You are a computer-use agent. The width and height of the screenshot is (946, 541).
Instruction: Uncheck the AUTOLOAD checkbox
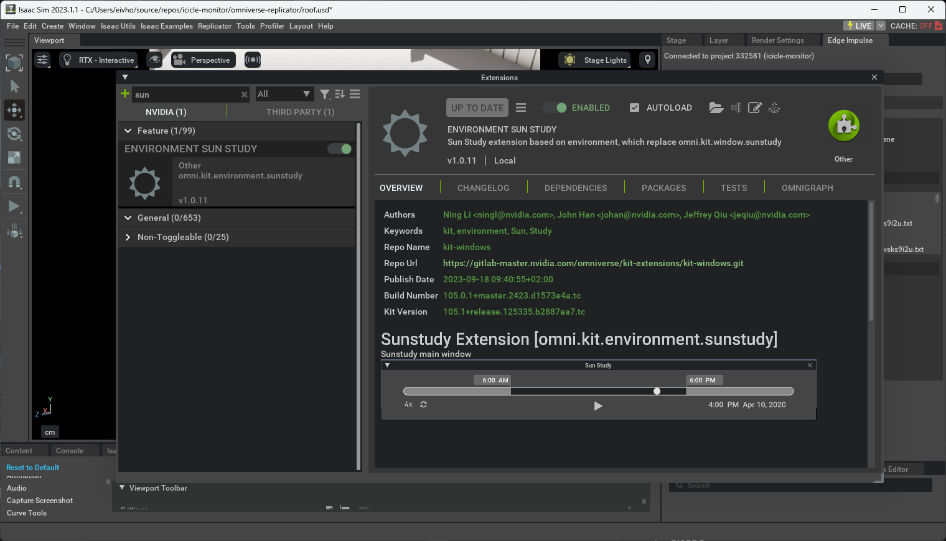(x=634, y=108)
